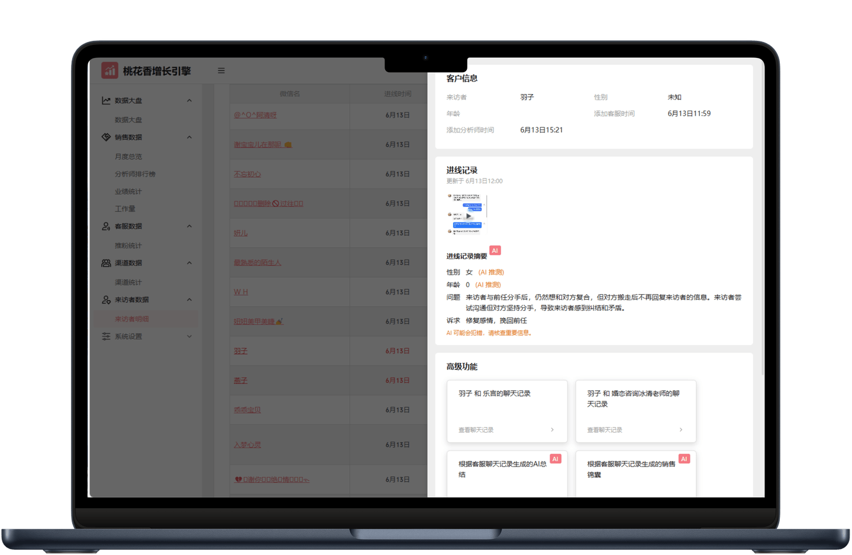This screenshot has height=555, width=852.
Task: Collapse the 销售数据 group chevron
Action: coord(189,137)
